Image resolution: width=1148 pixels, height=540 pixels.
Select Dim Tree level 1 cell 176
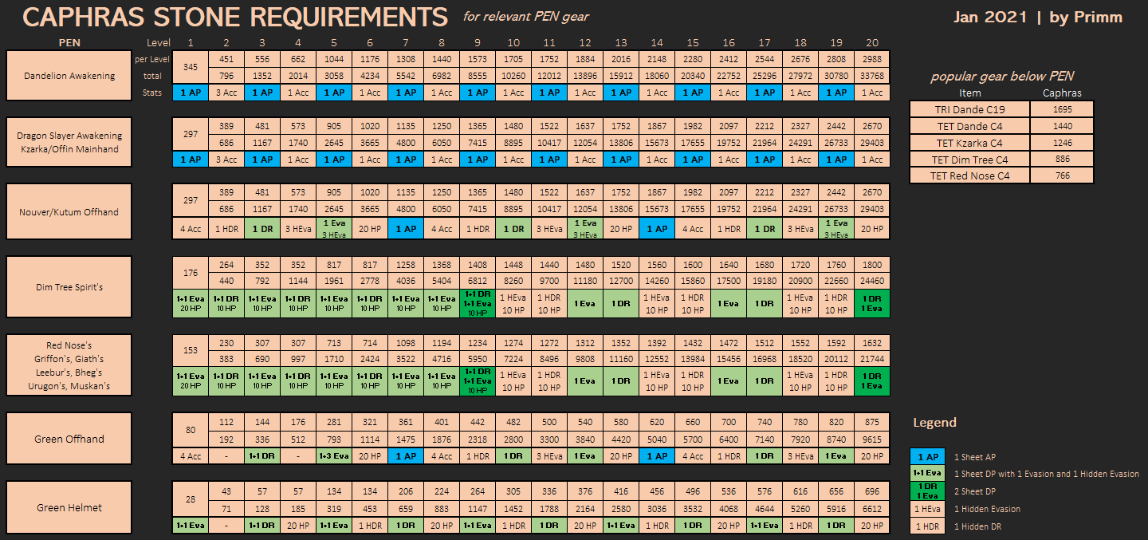[191, 273]
